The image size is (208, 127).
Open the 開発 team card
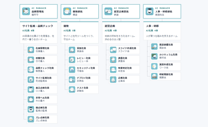tap(80, 33)
